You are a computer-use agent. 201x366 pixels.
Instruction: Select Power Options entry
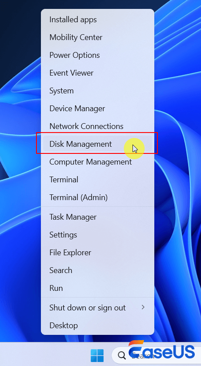pos(97,55)
